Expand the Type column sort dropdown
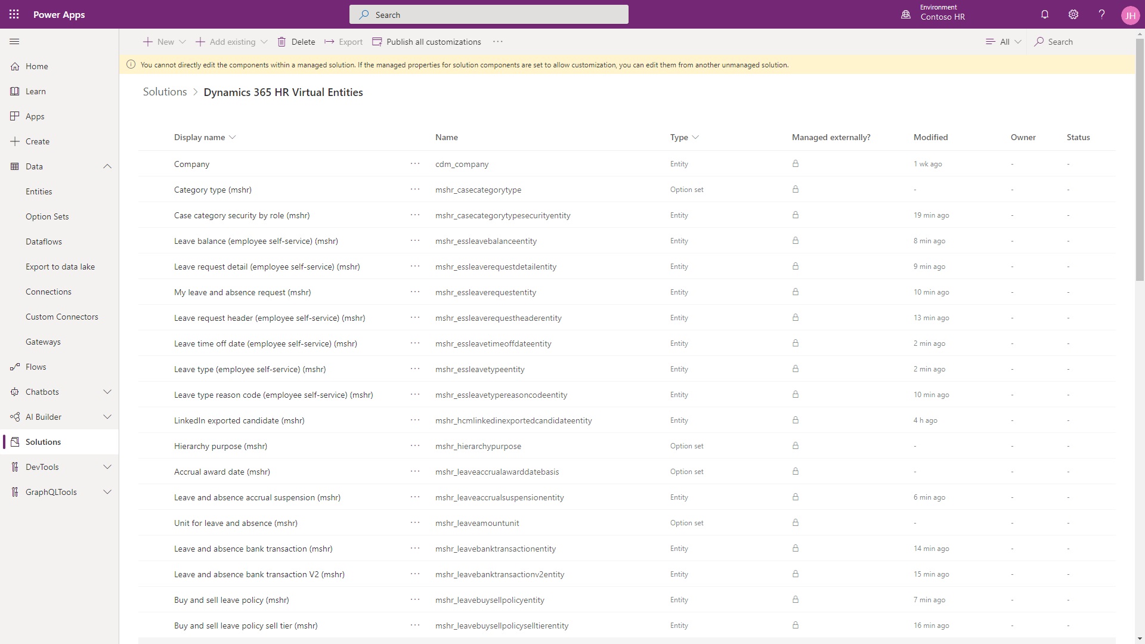 [695, 137]
